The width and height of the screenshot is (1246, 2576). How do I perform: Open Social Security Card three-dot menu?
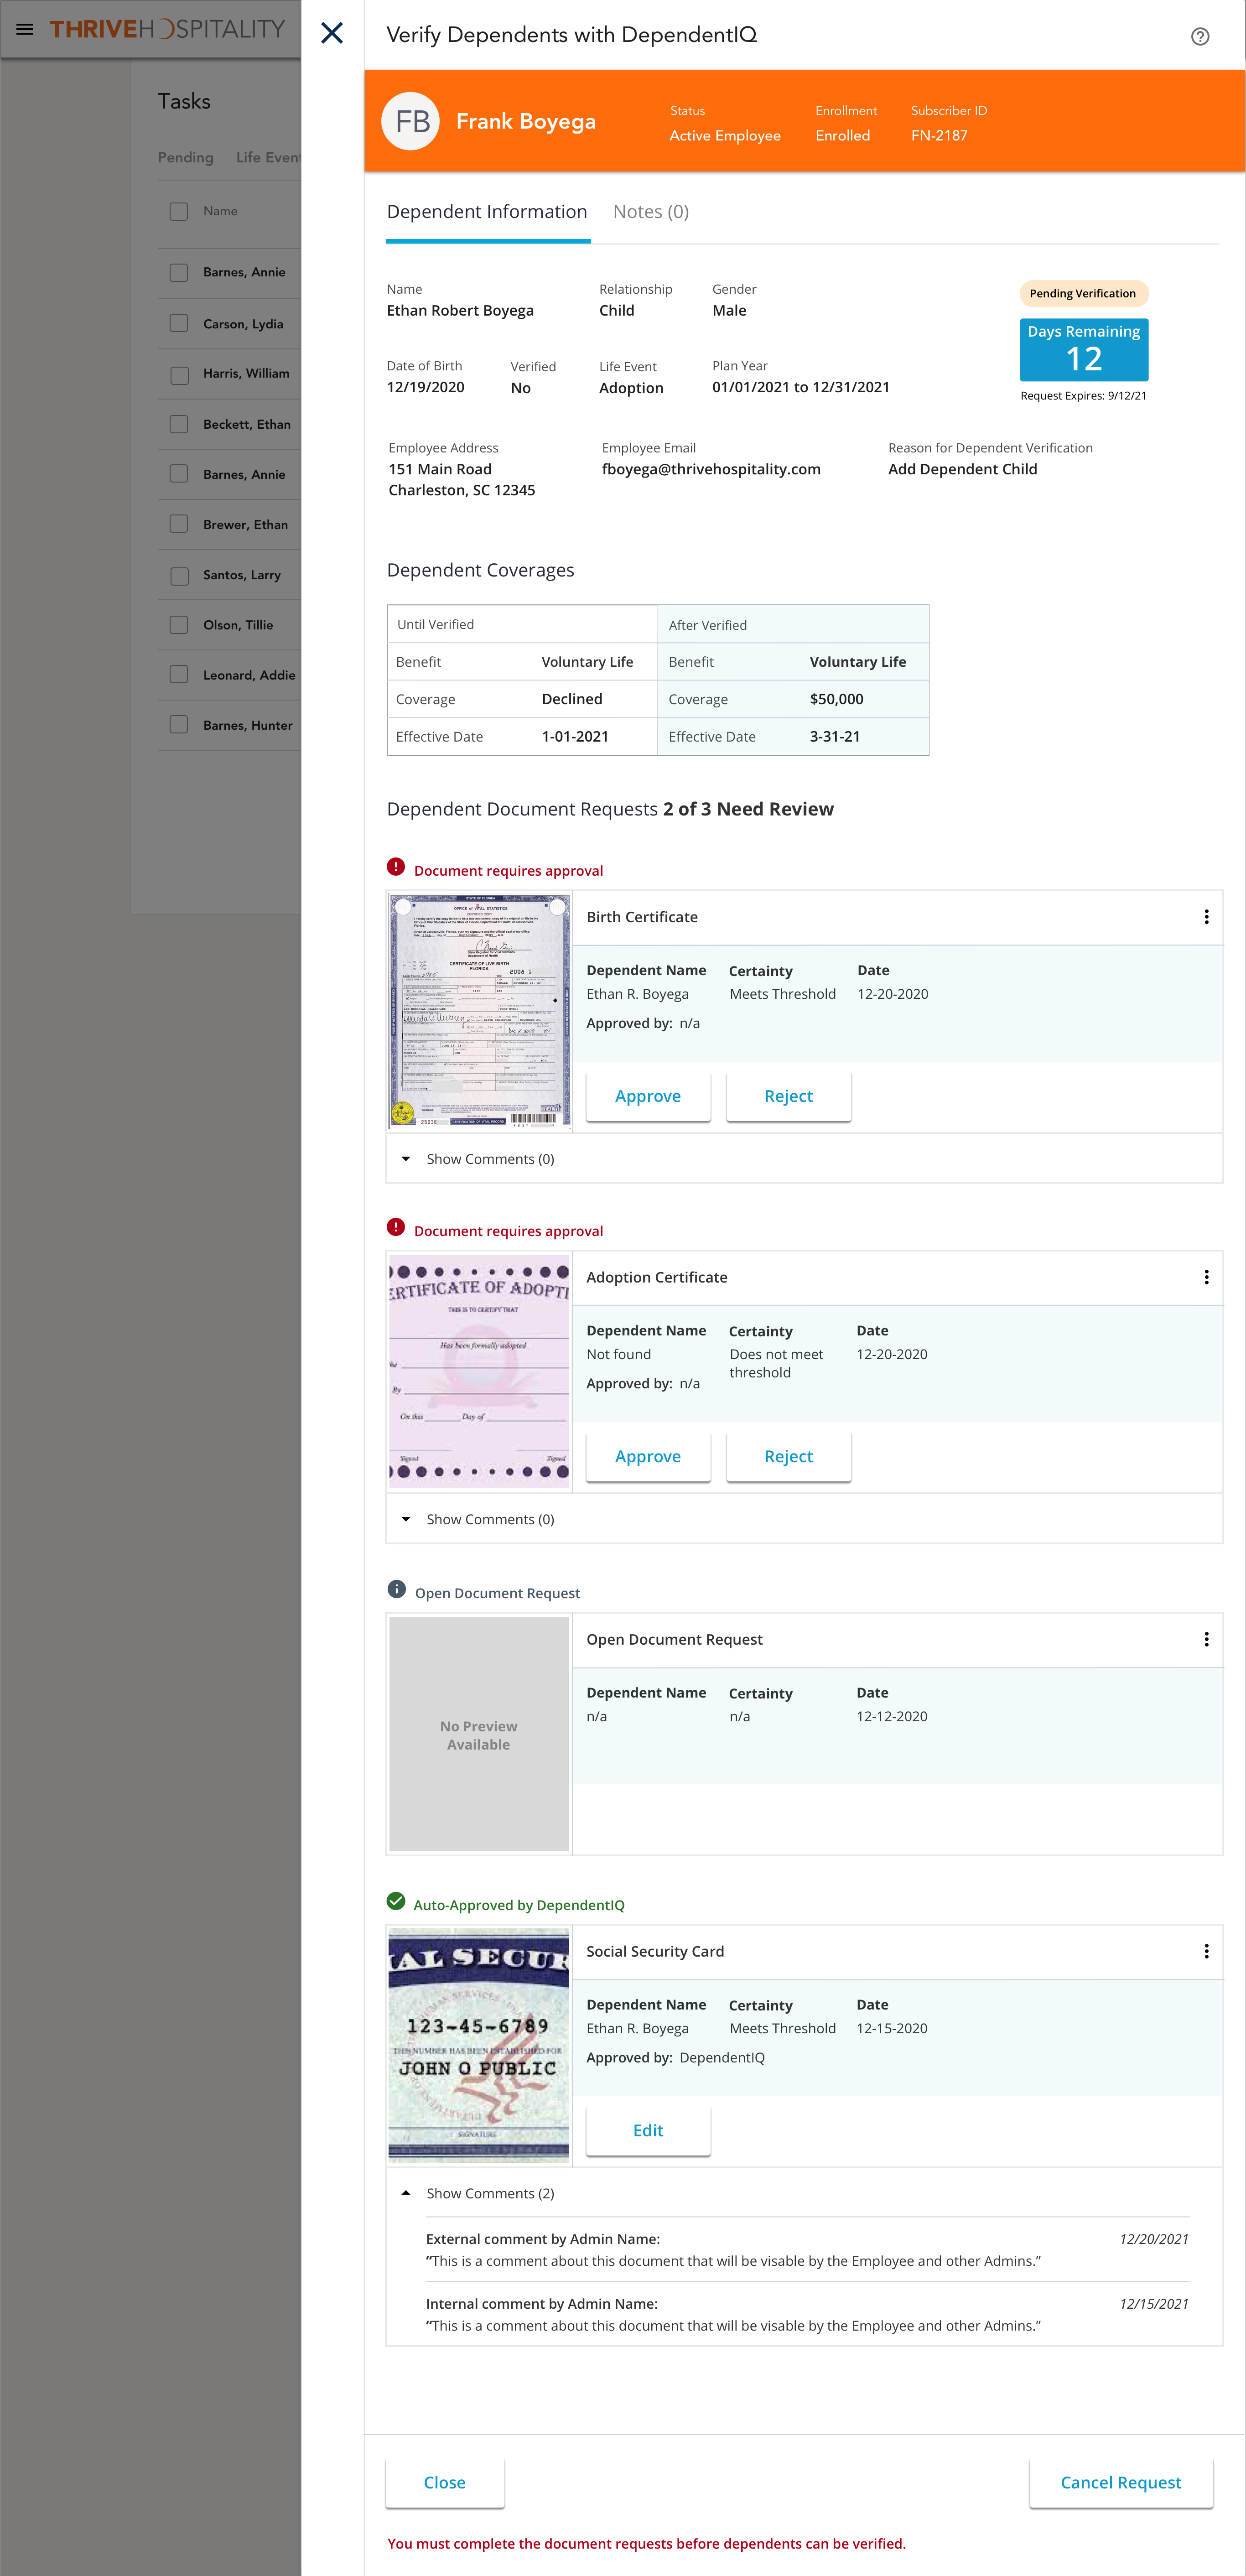[x=1206, y=1951]
